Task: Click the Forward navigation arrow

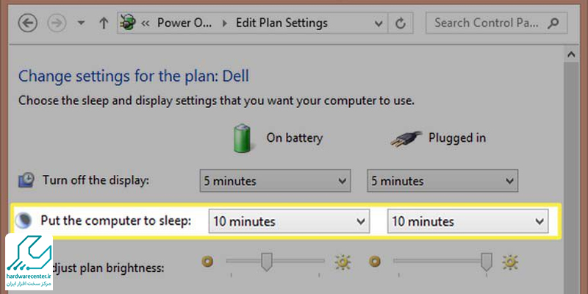Action: coord(57,24)
